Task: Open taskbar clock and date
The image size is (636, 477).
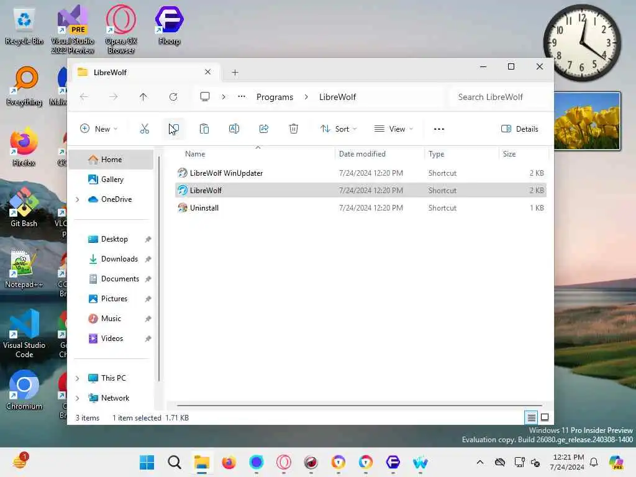Action: [568, 462]
